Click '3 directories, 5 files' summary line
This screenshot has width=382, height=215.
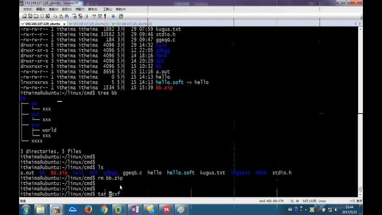point(51,151)
